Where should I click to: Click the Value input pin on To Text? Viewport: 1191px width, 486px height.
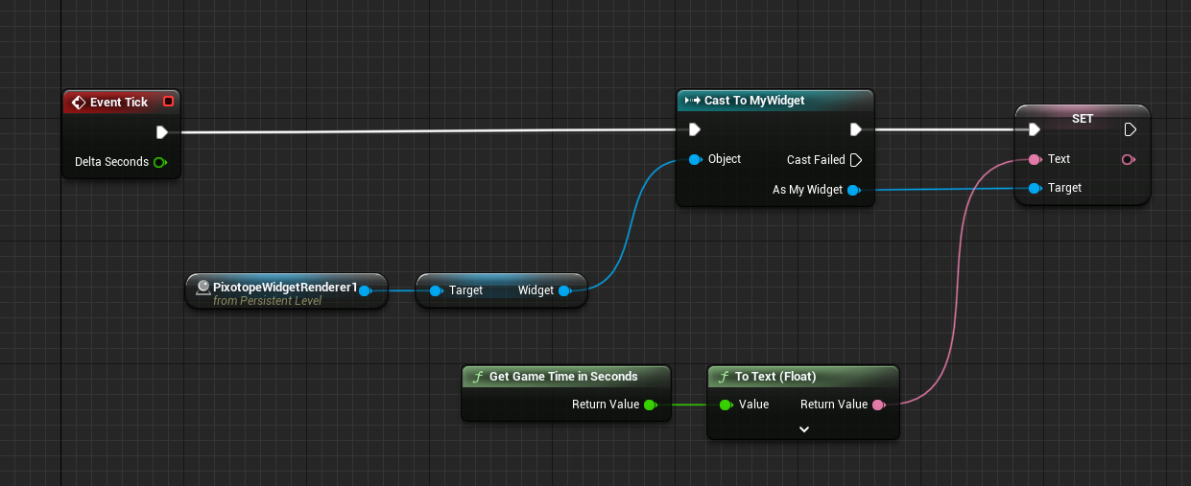click(x=725, y=405)
